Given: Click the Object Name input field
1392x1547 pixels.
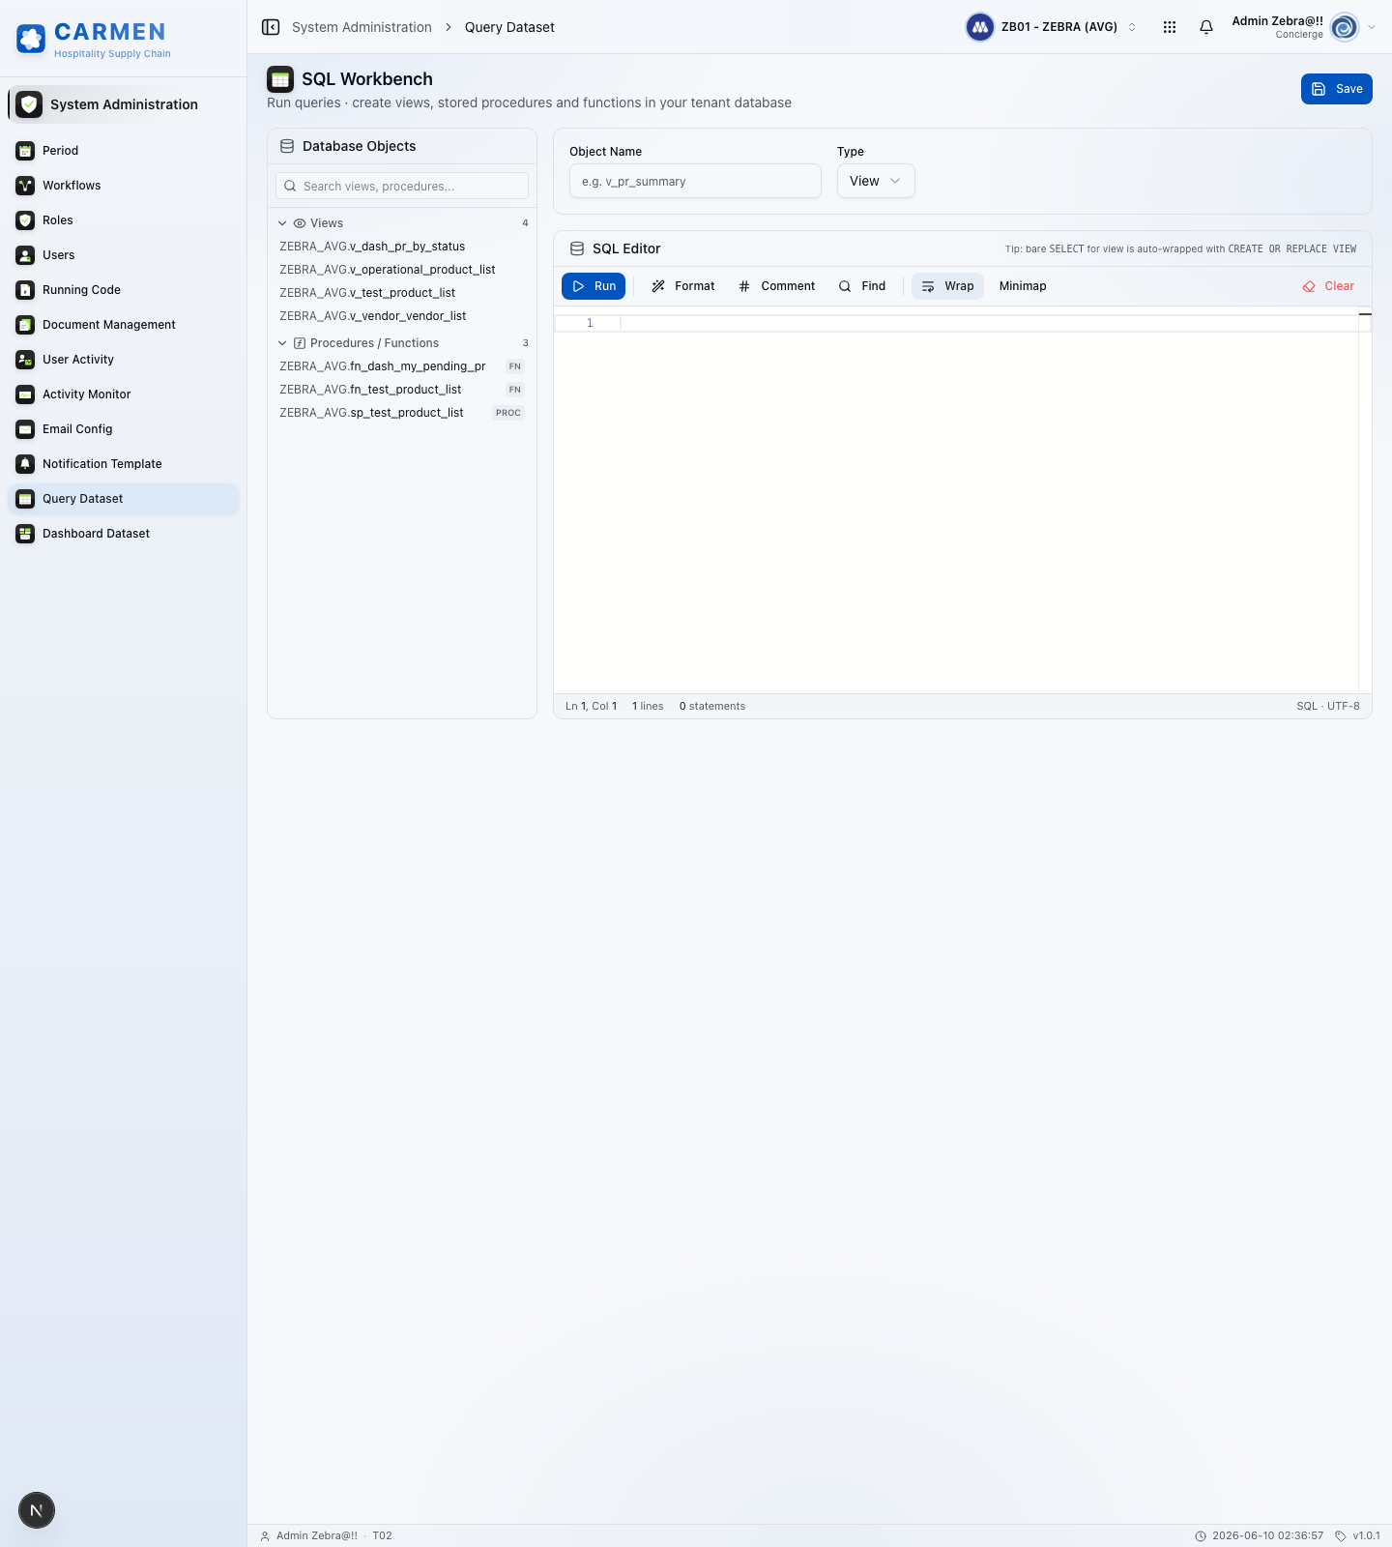Looking at the screenshot, I should [695, 181].
